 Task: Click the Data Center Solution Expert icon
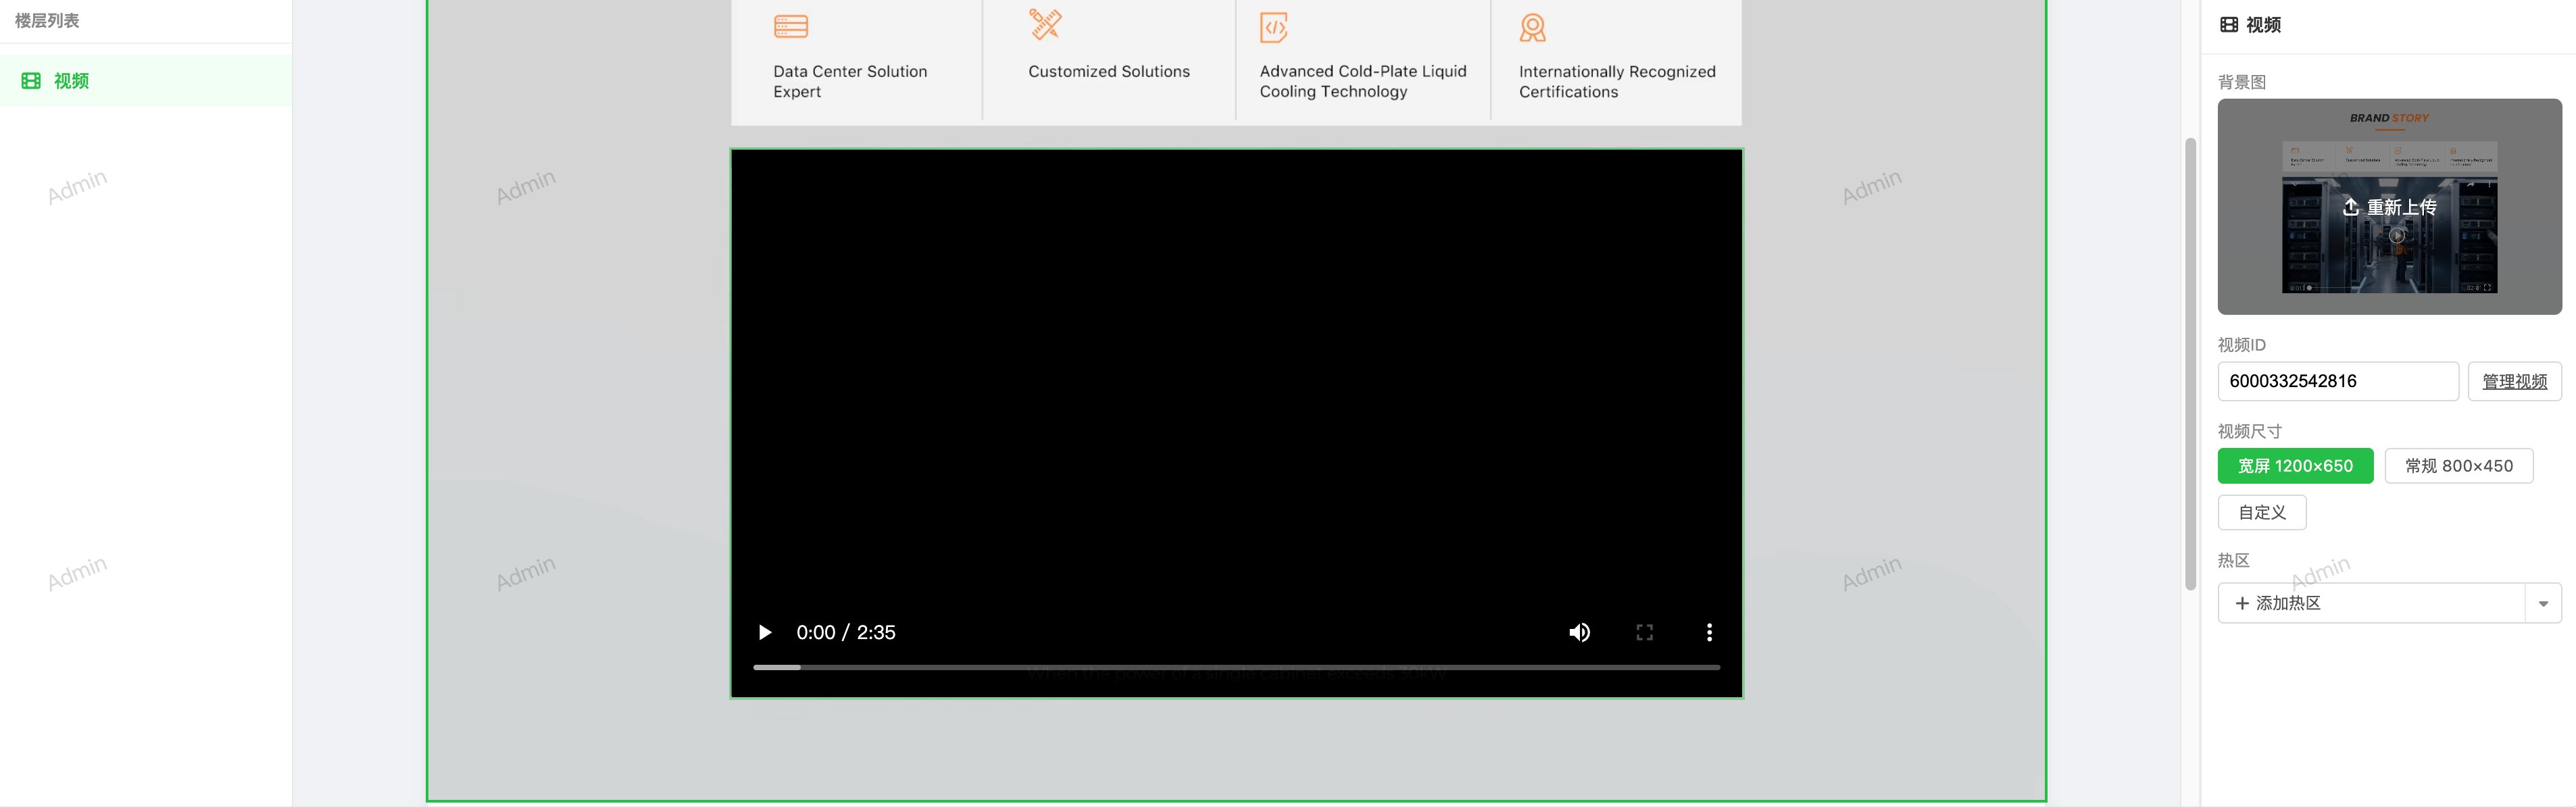point(791,26)
